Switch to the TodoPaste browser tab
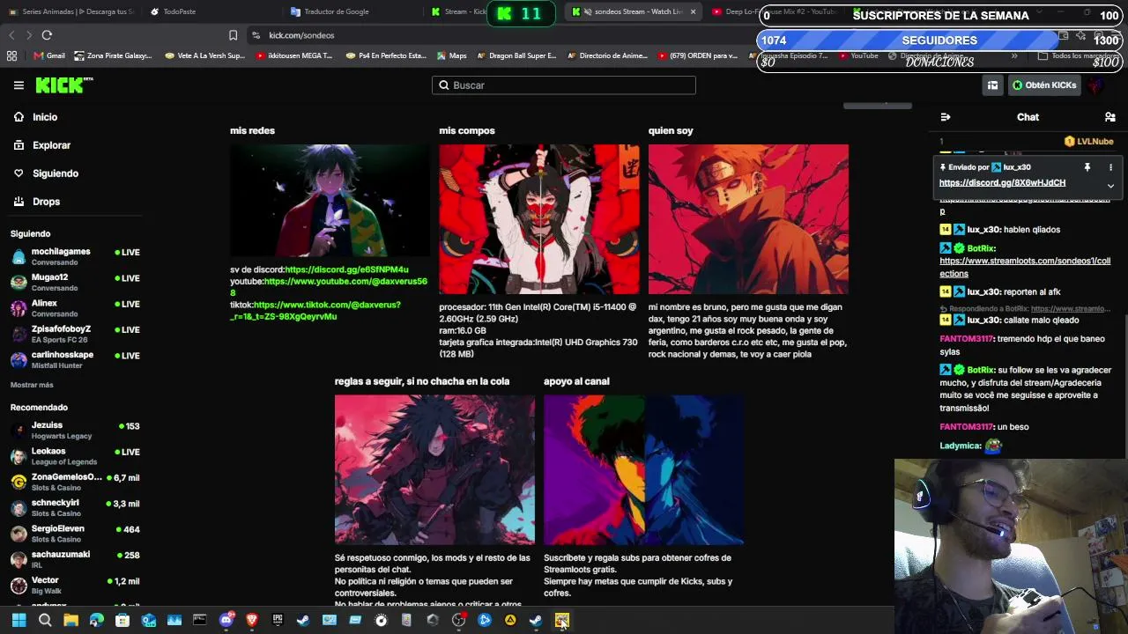Image resolution: width=1128 pixels, height=634 pixels. (x=211, y=11)
